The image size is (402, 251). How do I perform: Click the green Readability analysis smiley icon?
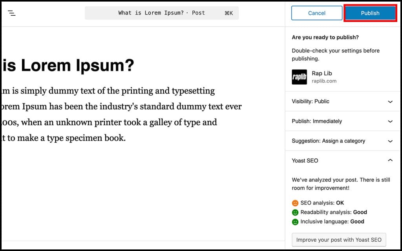tap(295, 212)
